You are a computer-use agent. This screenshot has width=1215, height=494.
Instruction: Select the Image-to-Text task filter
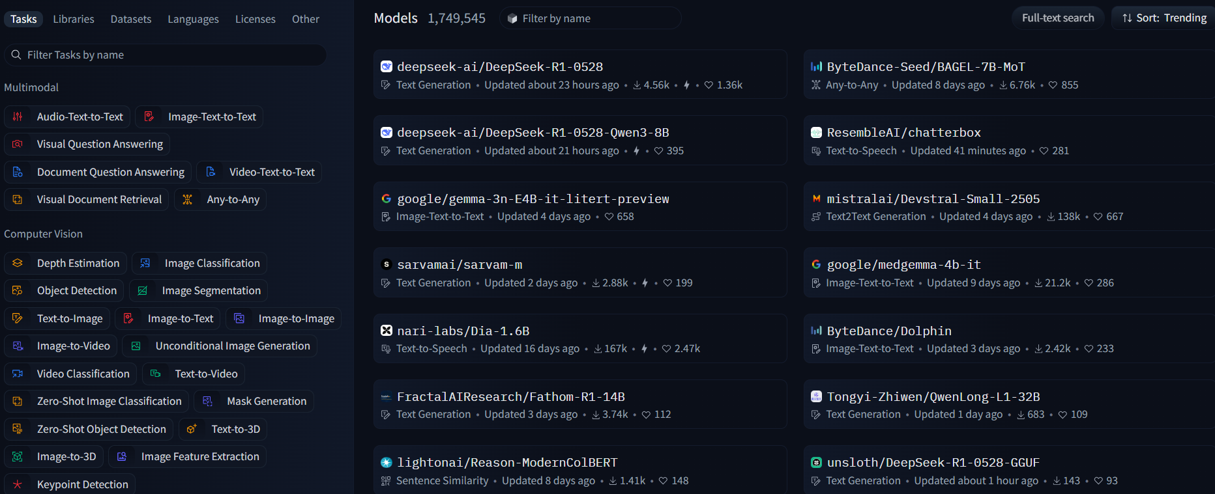click(x=168, y=318)
